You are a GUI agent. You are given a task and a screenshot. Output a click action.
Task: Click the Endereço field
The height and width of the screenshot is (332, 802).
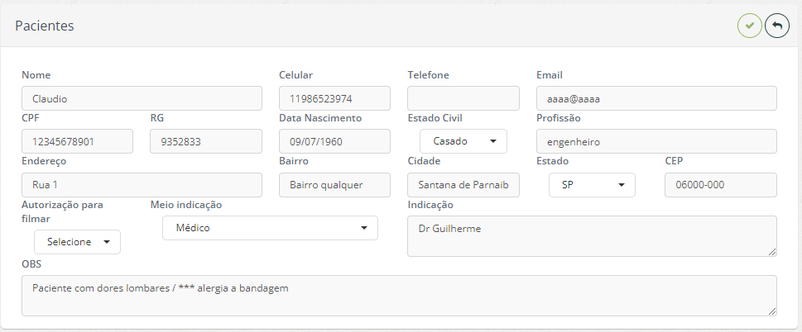[142, 185]
